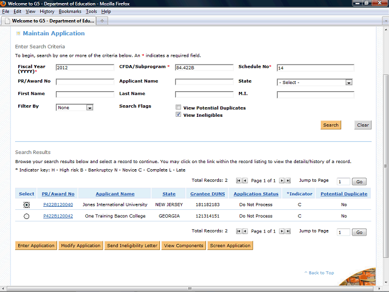389x292 pixels.
Task: Open a new browser tab with plus icon
Action: tap(102, 21)
